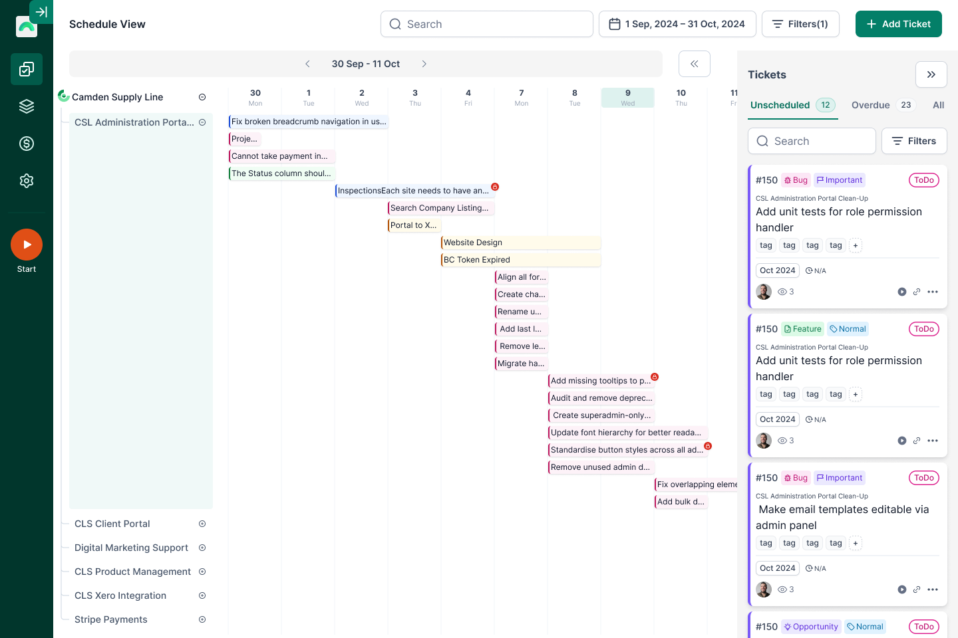Expand the CLS Client Portal project
This screenshot has width=958, height=638.
coord(202,524)
